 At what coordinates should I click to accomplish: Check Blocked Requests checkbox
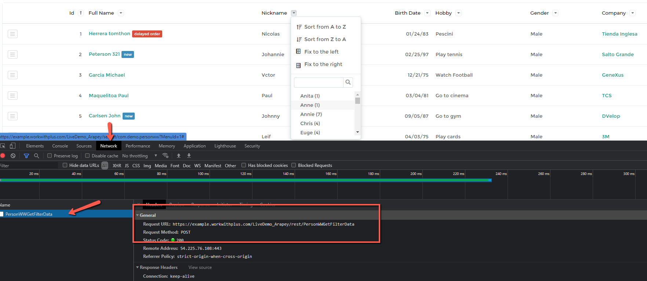click(x=294, y=165)
